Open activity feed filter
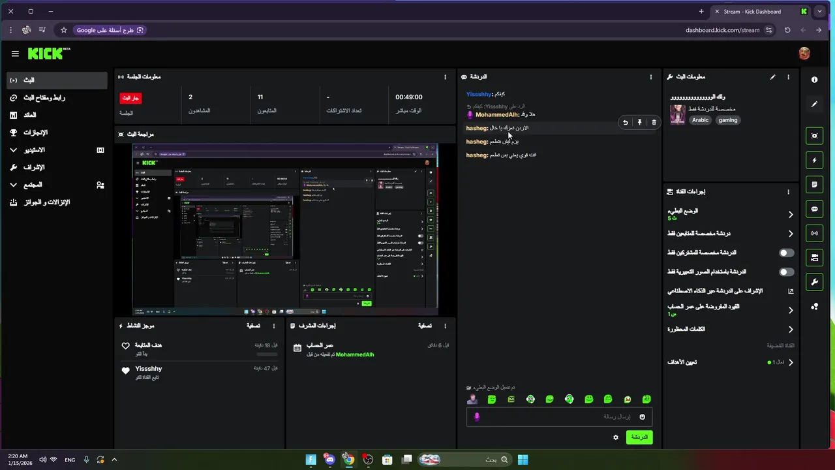The height and width of the screenshot is (470, 835). click(x=253, y=326)
